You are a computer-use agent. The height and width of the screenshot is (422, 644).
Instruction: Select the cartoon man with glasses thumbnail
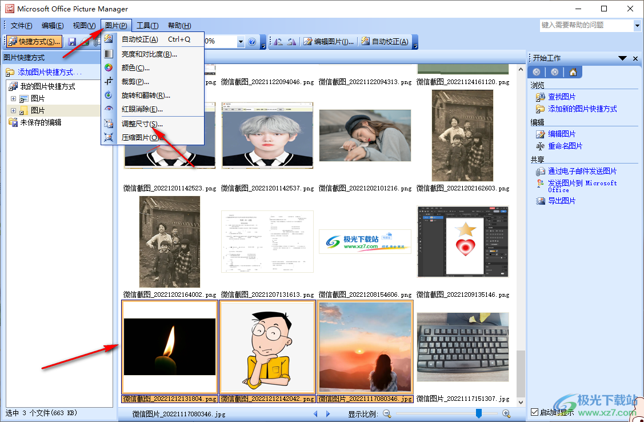click(267, 347)
